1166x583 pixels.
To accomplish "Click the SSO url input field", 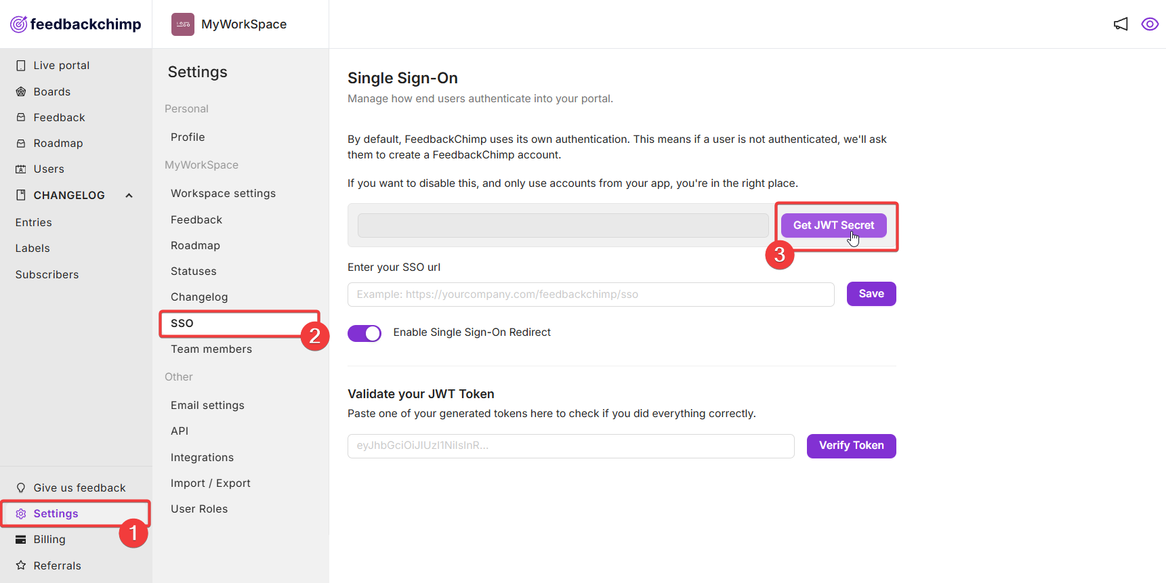I will 591,295.
